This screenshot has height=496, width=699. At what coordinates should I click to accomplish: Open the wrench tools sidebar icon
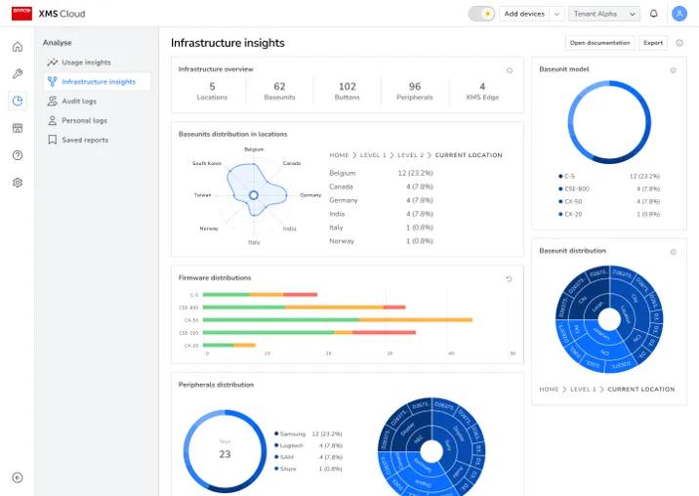click(x=18, y=74)
